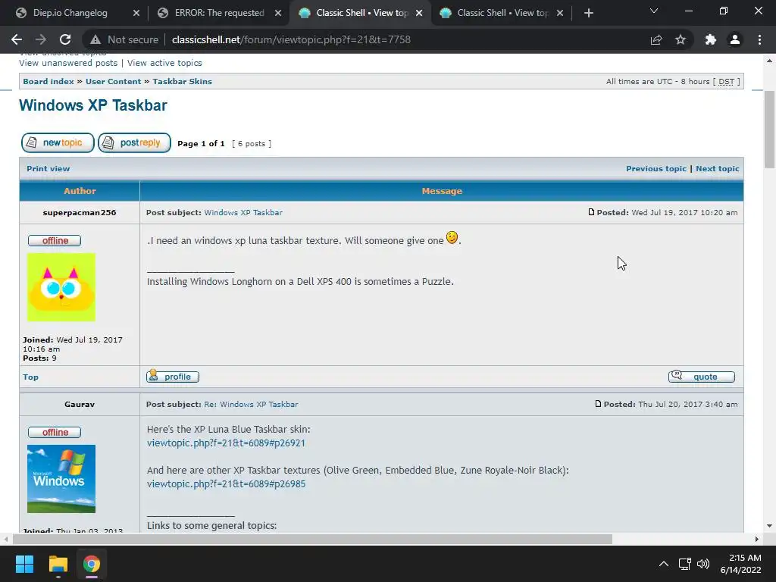Image resolution: width=776 pixels, height=582 pixels.
Task: Click the browser forward arrow
Action: tap(41, 39)
